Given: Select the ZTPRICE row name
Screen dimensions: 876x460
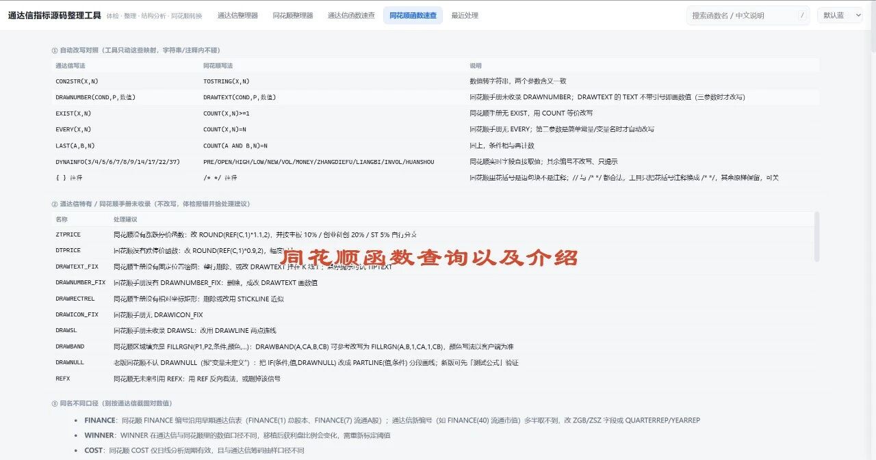Looking at the screenshot, I should coord(68,234).
